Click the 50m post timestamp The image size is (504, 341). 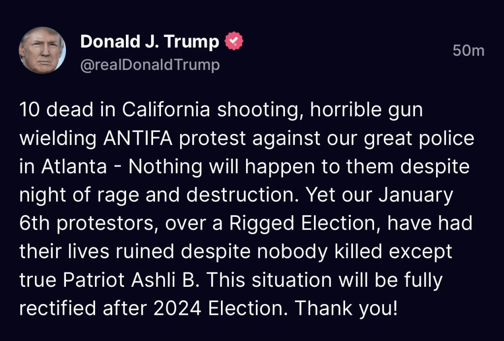point(469,50)
